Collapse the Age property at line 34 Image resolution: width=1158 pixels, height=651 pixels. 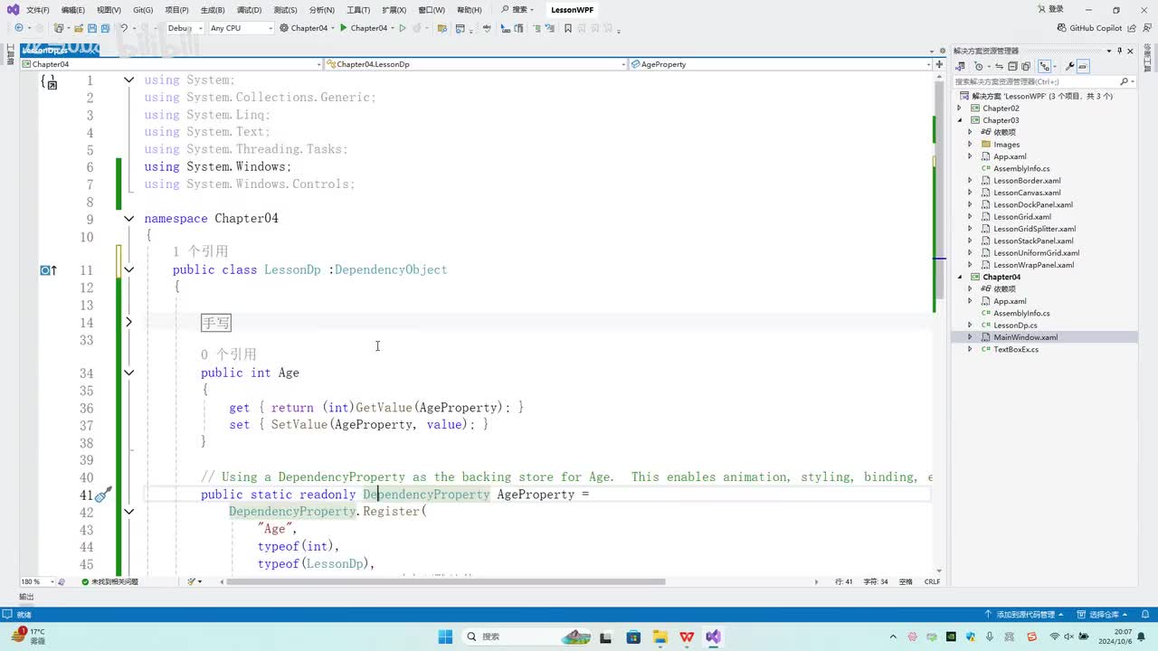128,373
